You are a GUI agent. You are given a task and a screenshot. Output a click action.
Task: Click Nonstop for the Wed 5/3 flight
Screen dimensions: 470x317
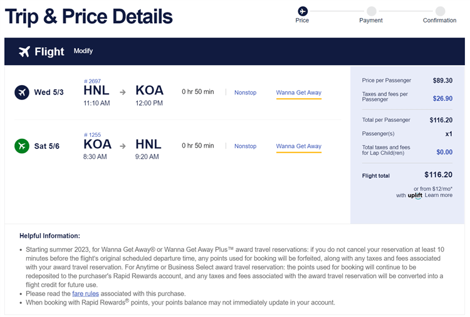click(245, 93)
